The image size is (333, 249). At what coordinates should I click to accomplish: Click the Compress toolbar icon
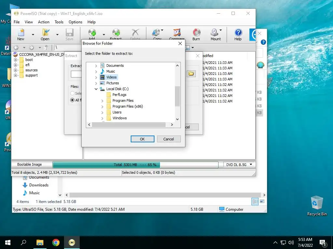point(177,34)
